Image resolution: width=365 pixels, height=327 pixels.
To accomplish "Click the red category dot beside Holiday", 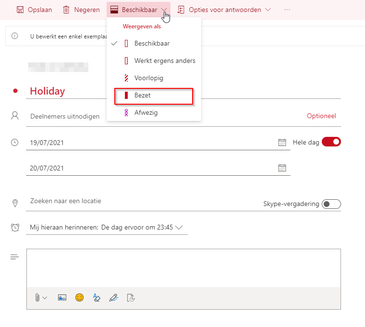I will point(15,91).
